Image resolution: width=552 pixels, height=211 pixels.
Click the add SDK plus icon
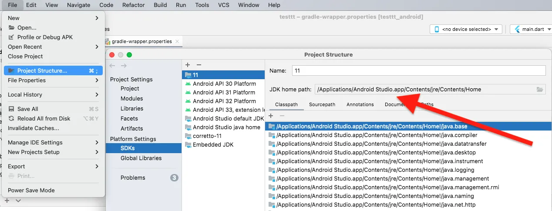click(x=188, y=65)
